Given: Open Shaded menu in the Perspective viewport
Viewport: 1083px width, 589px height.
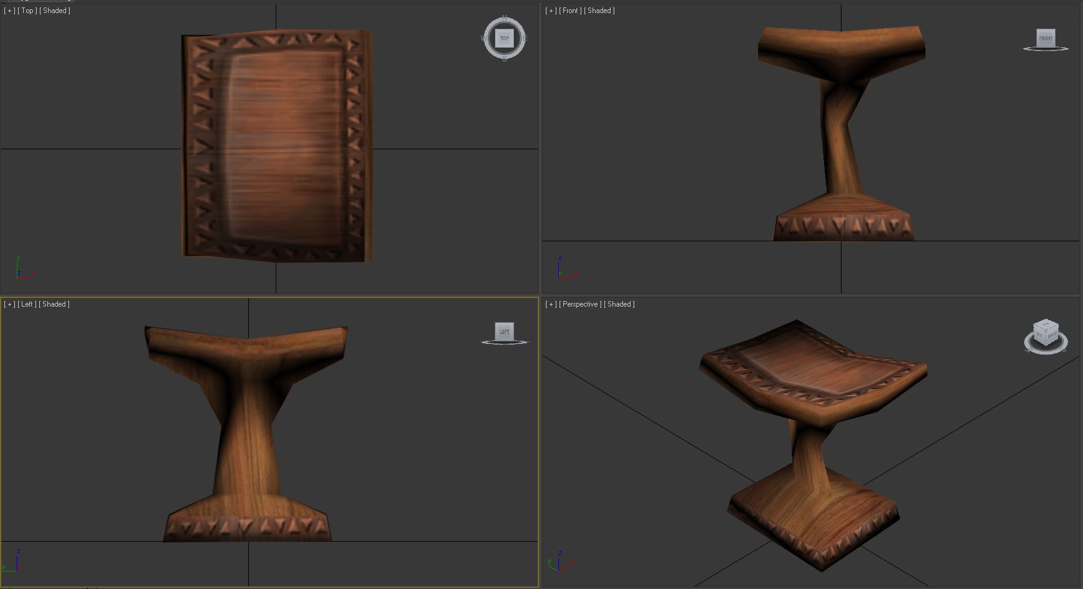Looking at the screenshot, I should coord(619,304).
